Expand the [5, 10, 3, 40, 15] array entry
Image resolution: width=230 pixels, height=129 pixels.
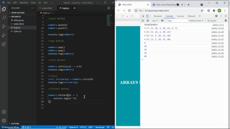click(145, 32)
